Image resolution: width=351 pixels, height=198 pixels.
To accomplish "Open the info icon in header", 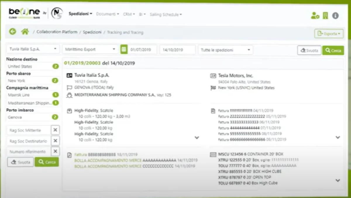I will [335, 15].
